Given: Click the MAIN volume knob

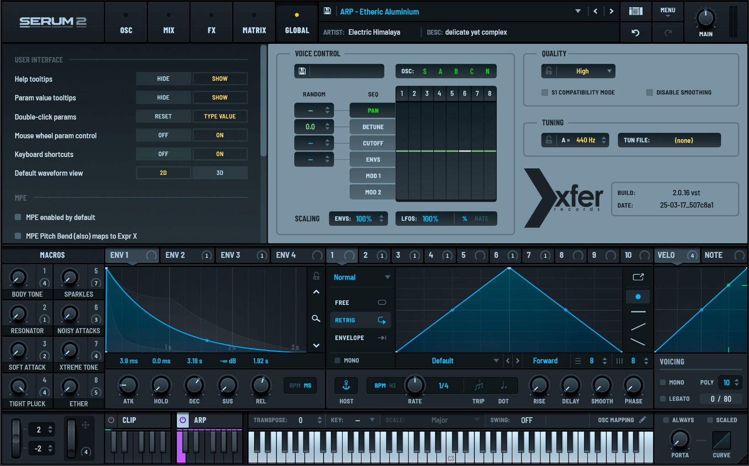Looking at the screenshot, I should 706,18.
